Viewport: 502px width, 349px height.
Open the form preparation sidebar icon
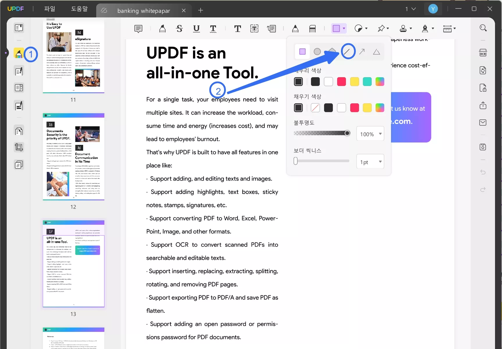pyautogui.click(x=19, y=88)
